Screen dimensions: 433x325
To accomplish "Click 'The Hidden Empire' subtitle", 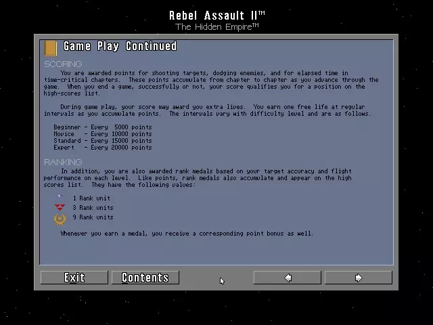I will click(x=217, y=27).
